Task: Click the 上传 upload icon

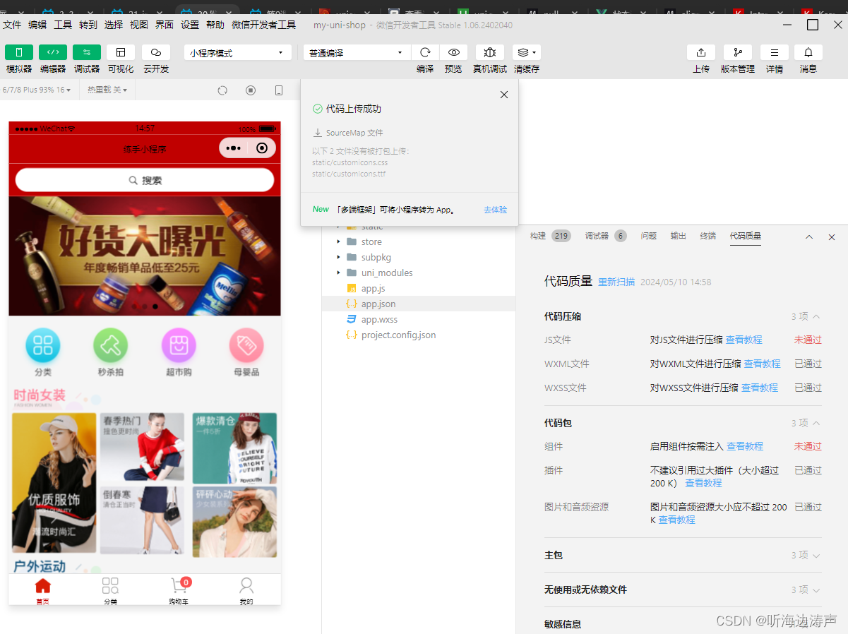Action: 700,52
